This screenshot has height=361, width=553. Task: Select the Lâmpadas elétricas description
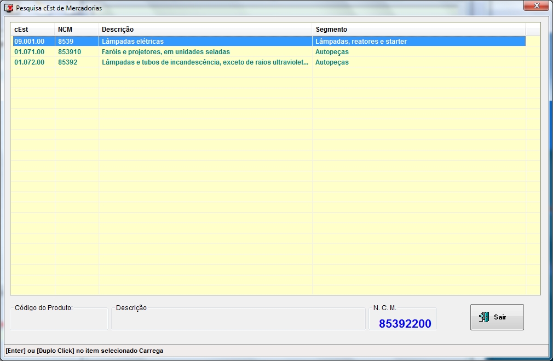pos(133,42)
